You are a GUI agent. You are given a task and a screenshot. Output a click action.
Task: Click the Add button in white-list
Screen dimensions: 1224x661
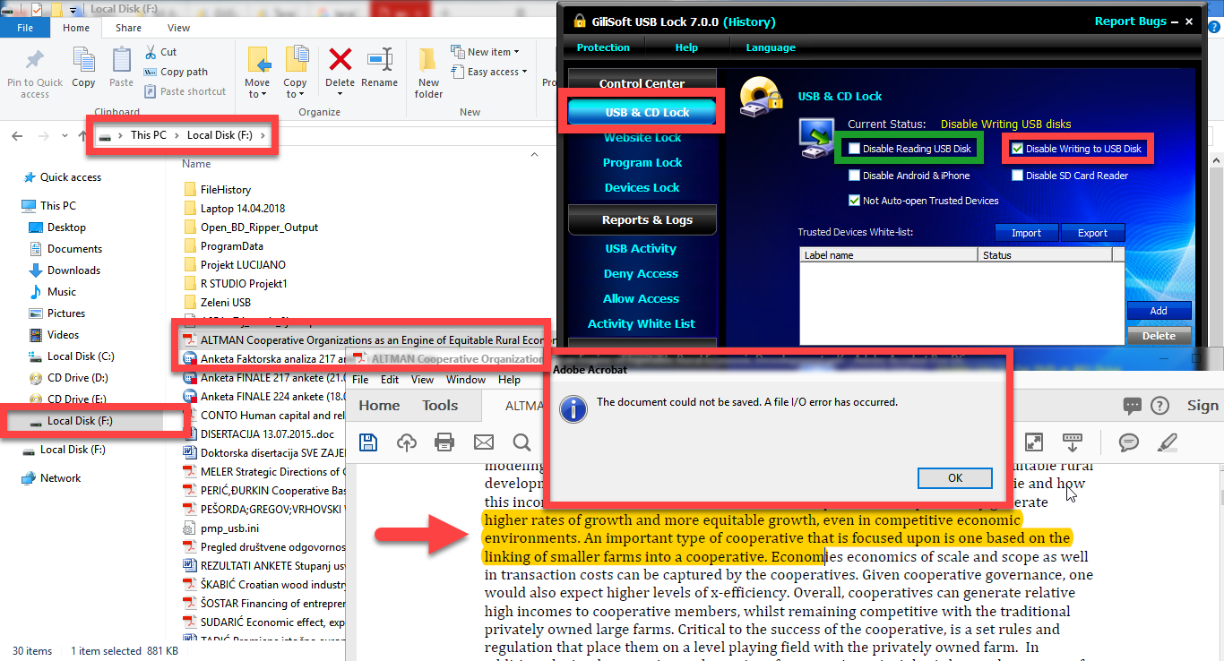(1159, 311)
